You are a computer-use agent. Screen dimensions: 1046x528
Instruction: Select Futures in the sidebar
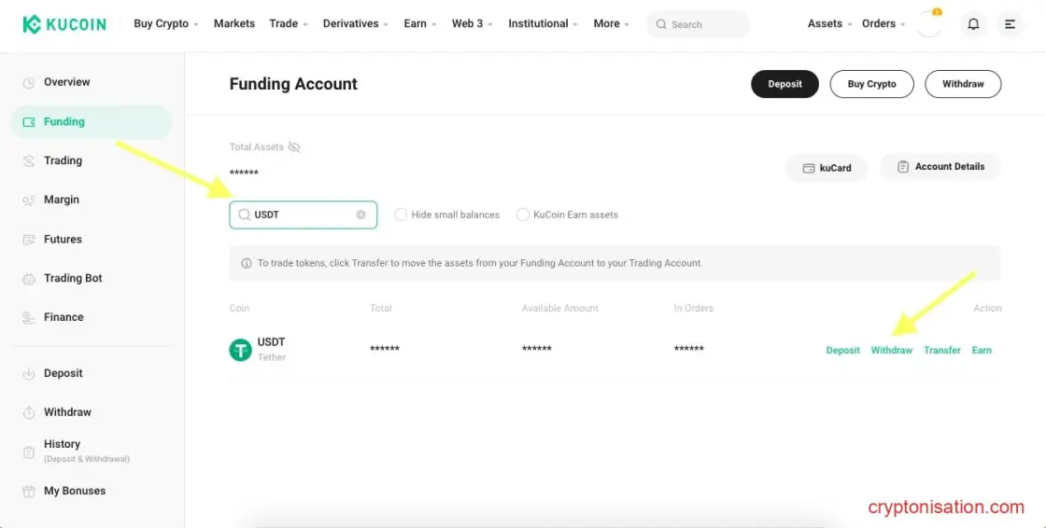coord(63,239)
